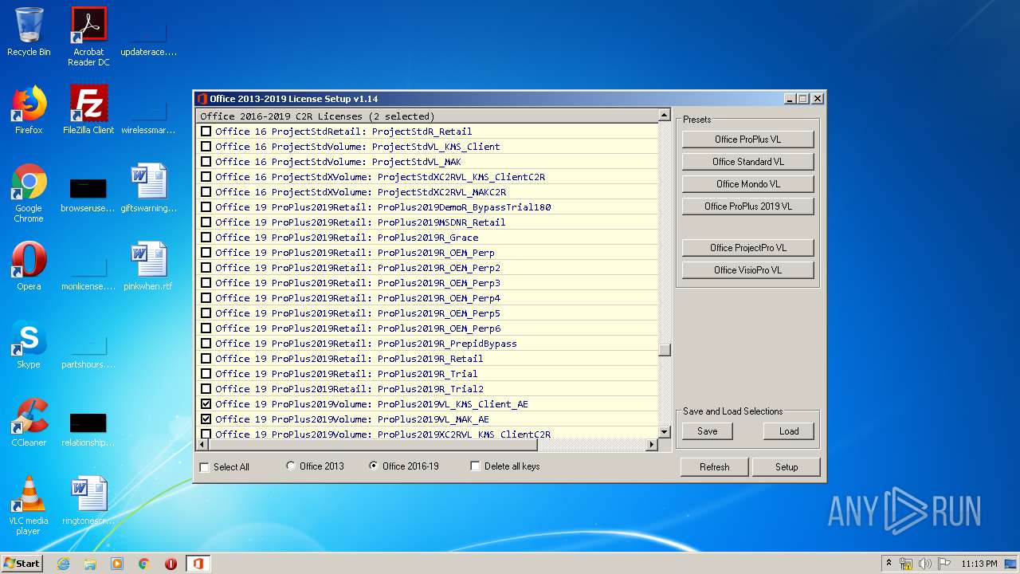Open media player taskbar icon
The width and height of the screenshot is (1020, 574).
117,564
